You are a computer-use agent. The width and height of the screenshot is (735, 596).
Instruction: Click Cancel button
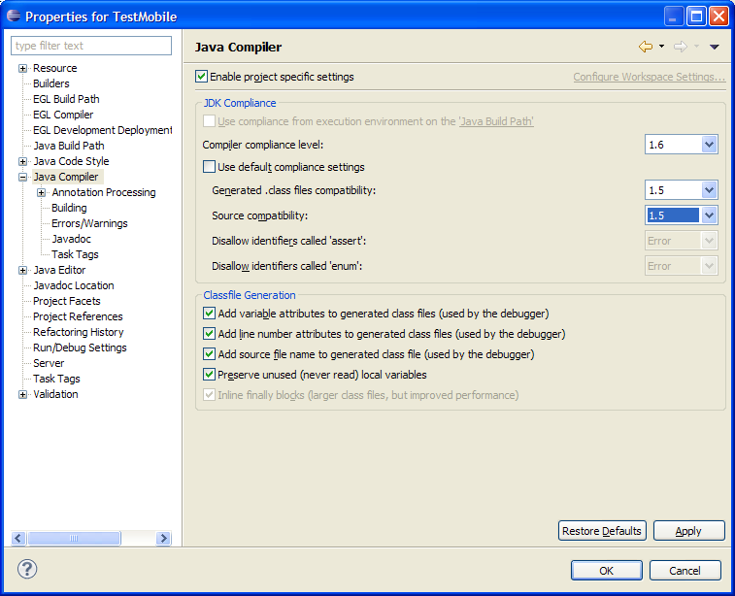[685, 570]
